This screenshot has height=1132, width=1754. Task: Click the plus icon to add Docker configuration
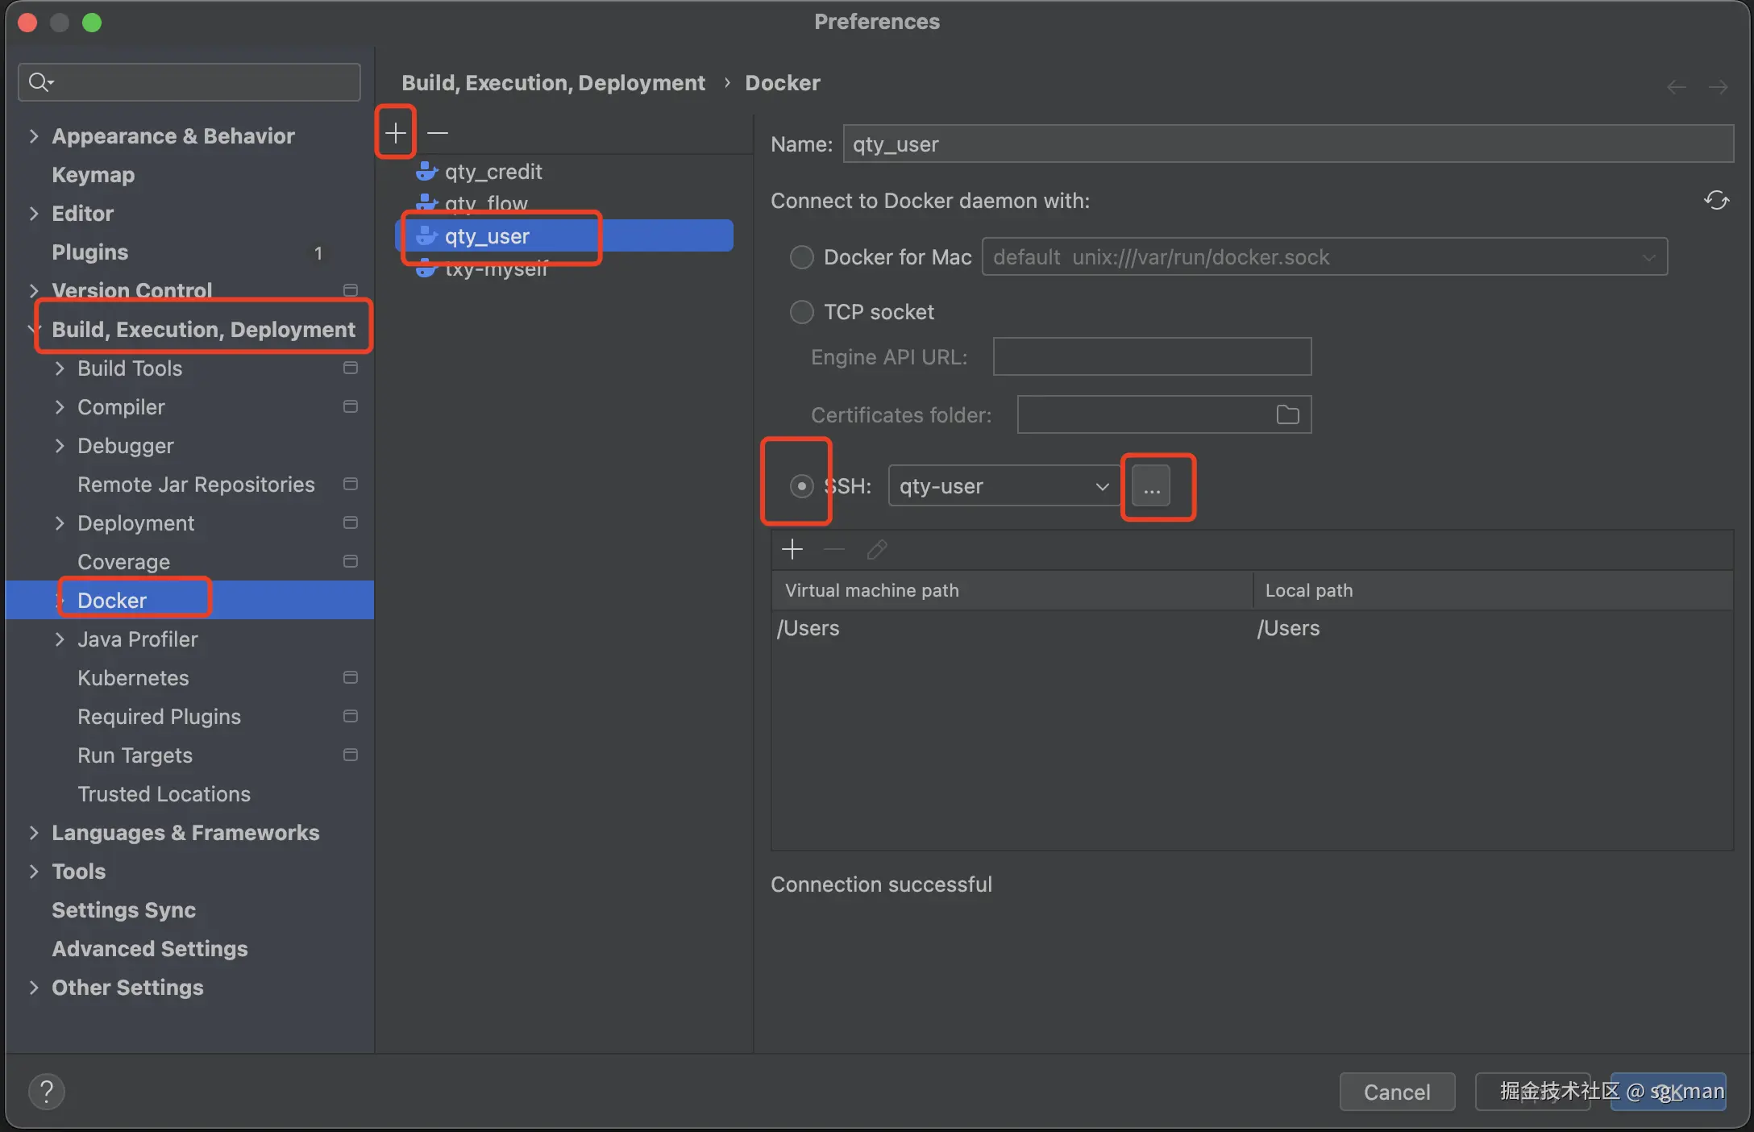395,132
